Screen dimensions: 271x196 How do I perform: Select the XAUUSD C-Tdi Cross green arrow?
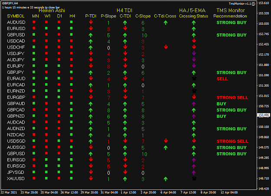click(166, 179)
